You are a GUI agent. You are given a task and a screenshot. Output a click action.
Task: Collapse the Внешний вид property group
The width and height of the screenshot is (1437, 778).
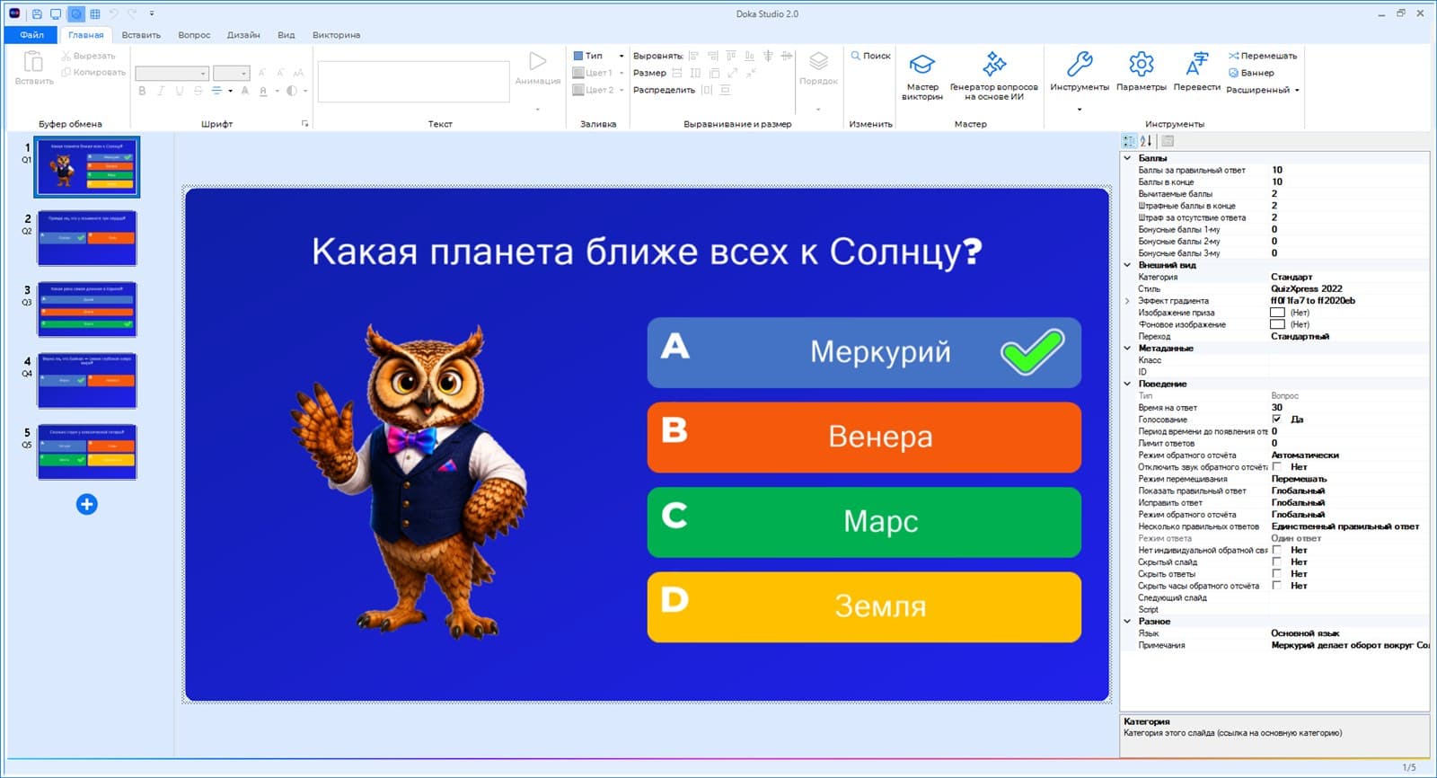click(1127, 265)
